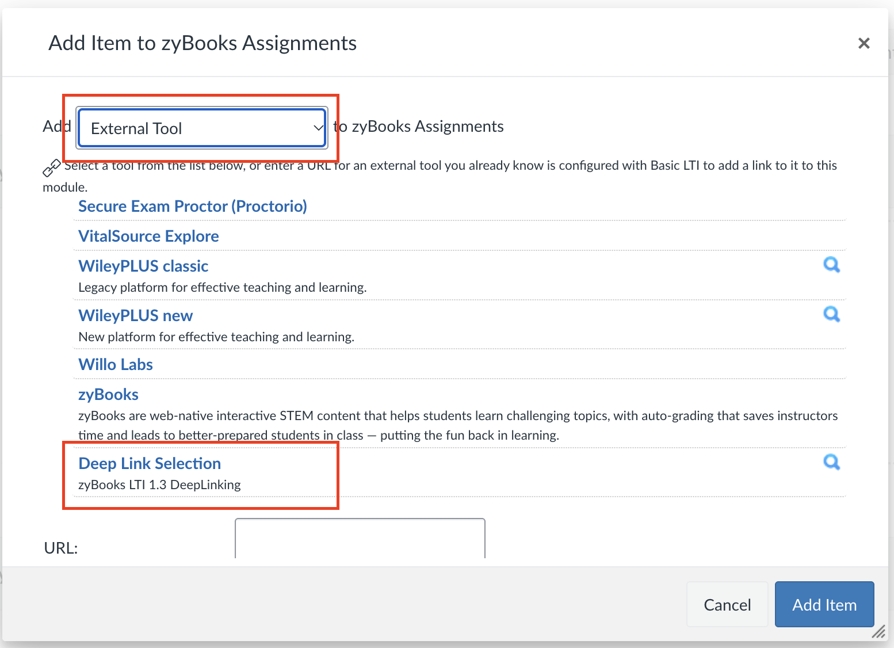Open the search icon beside WileyPLUS classic

tap(831, 265)
